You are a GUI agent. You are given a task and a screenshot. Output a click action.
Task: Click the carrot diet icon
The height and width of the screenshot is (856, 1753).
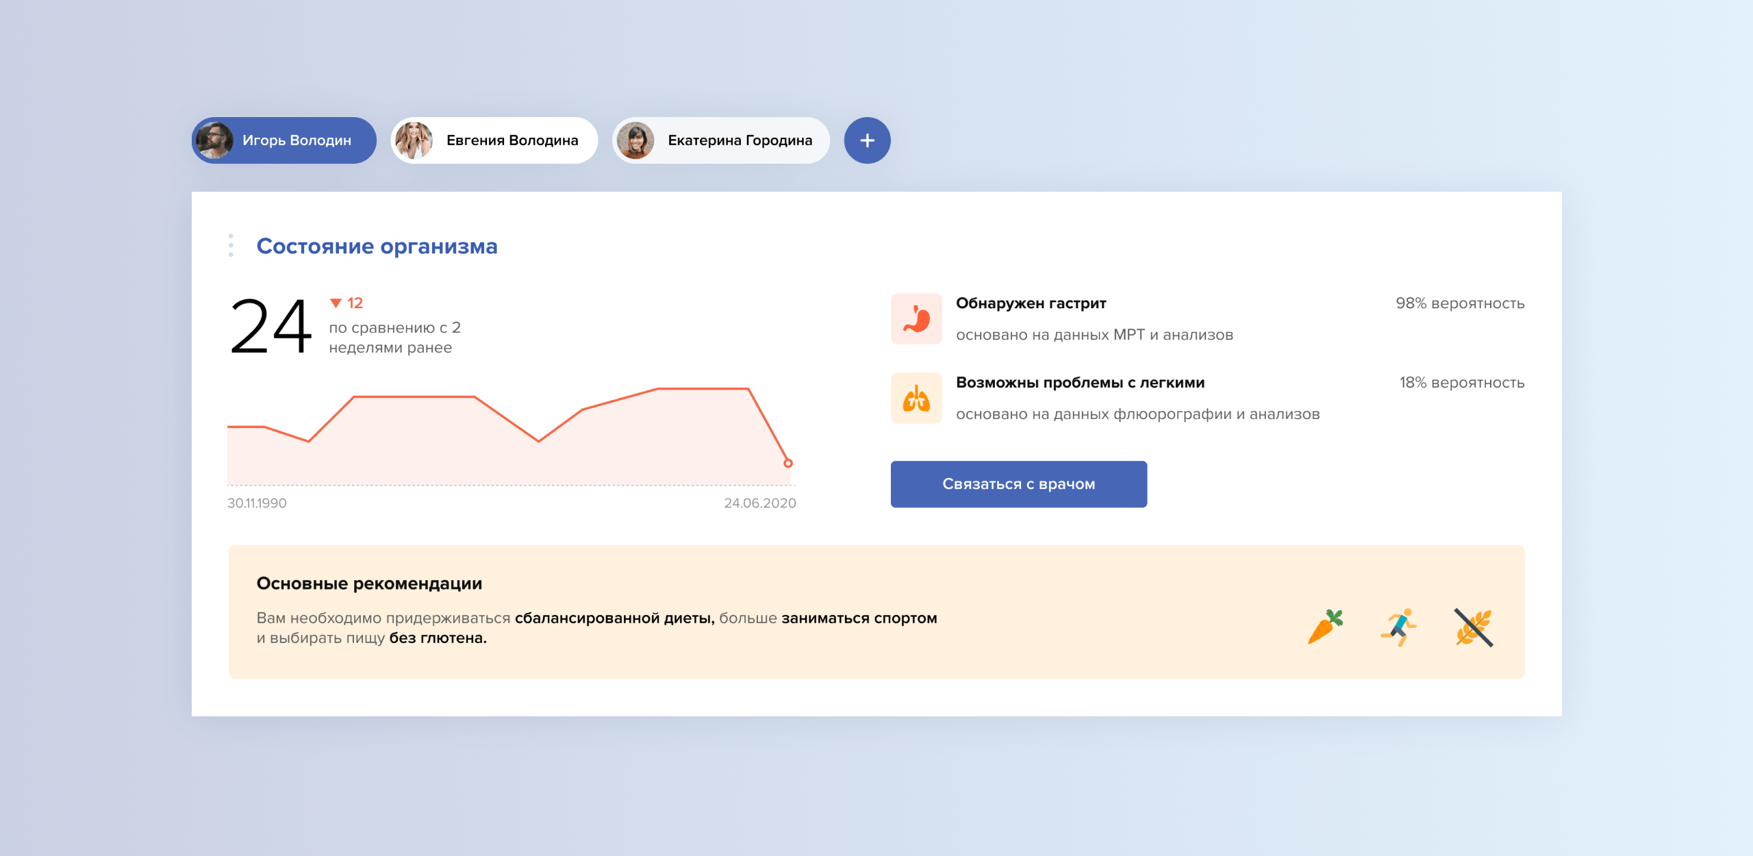(1325, 627)
